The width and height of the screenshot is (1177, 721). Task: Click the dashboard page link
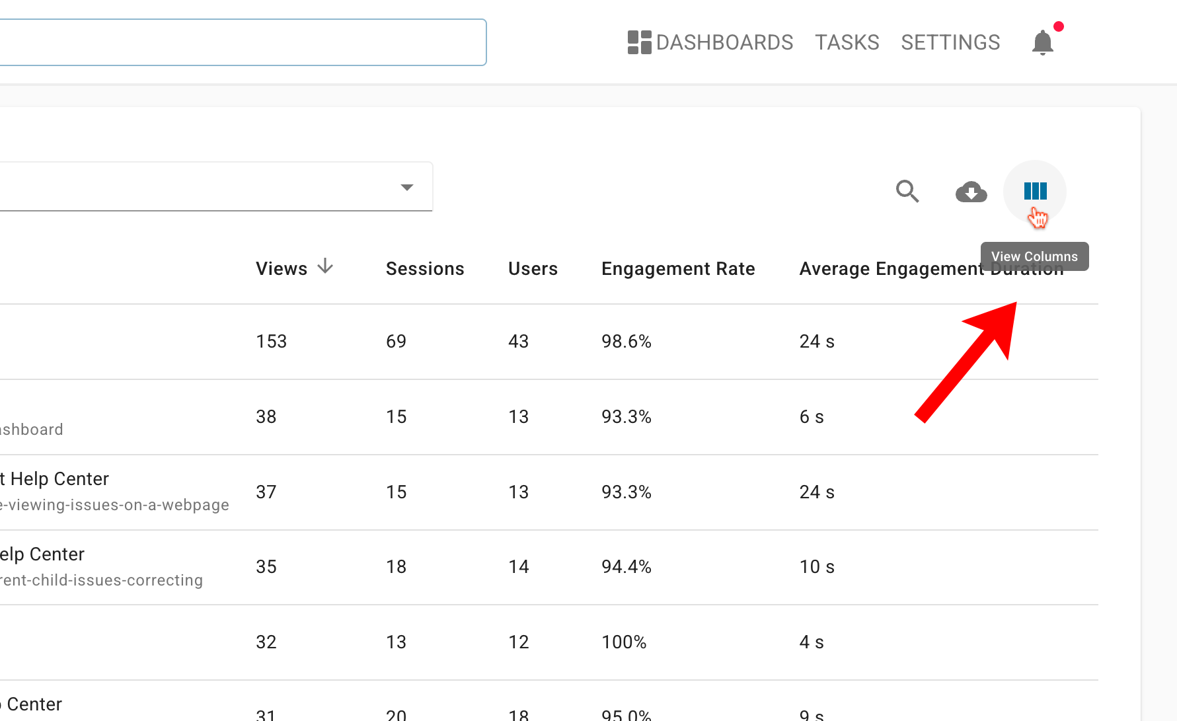(31, 429)
